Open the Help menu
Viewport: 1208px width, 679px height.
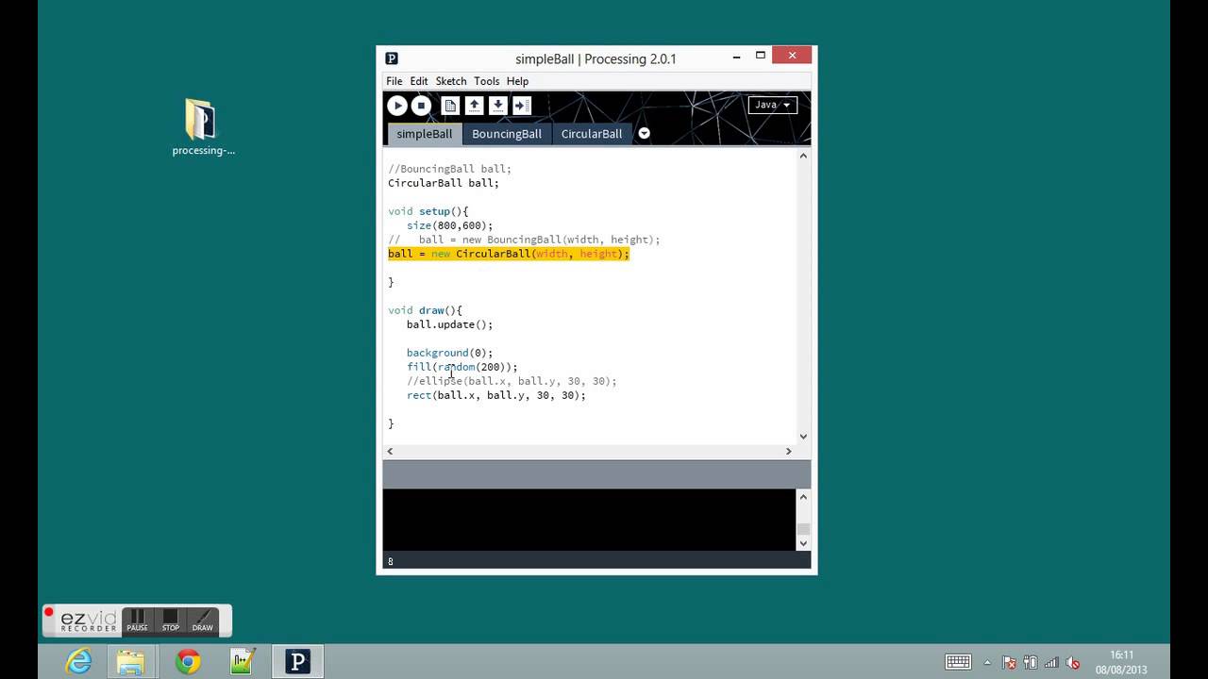[517, 81]
